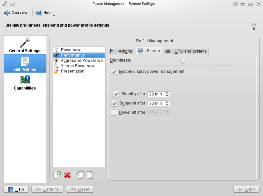
Task: Open the Capabilities section in the sidebar
Action: click(x=25, y=82)
